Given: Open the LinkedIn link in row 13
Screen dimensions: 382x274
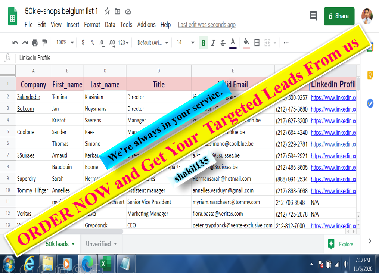Looking at the screenshot, I should coord(333,226).
